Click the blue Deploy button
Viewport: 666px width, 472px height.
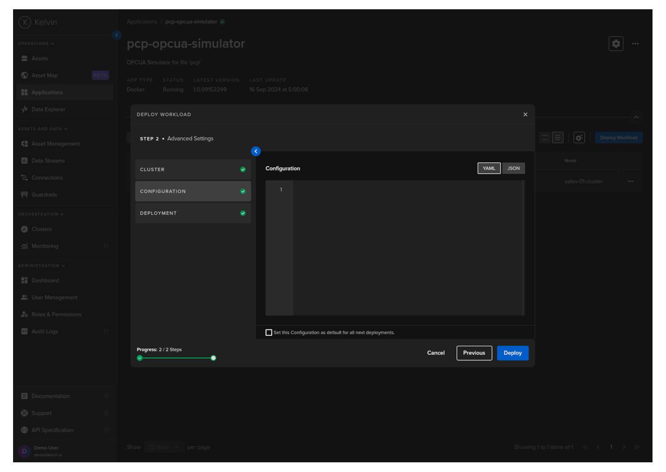point(513,353)
